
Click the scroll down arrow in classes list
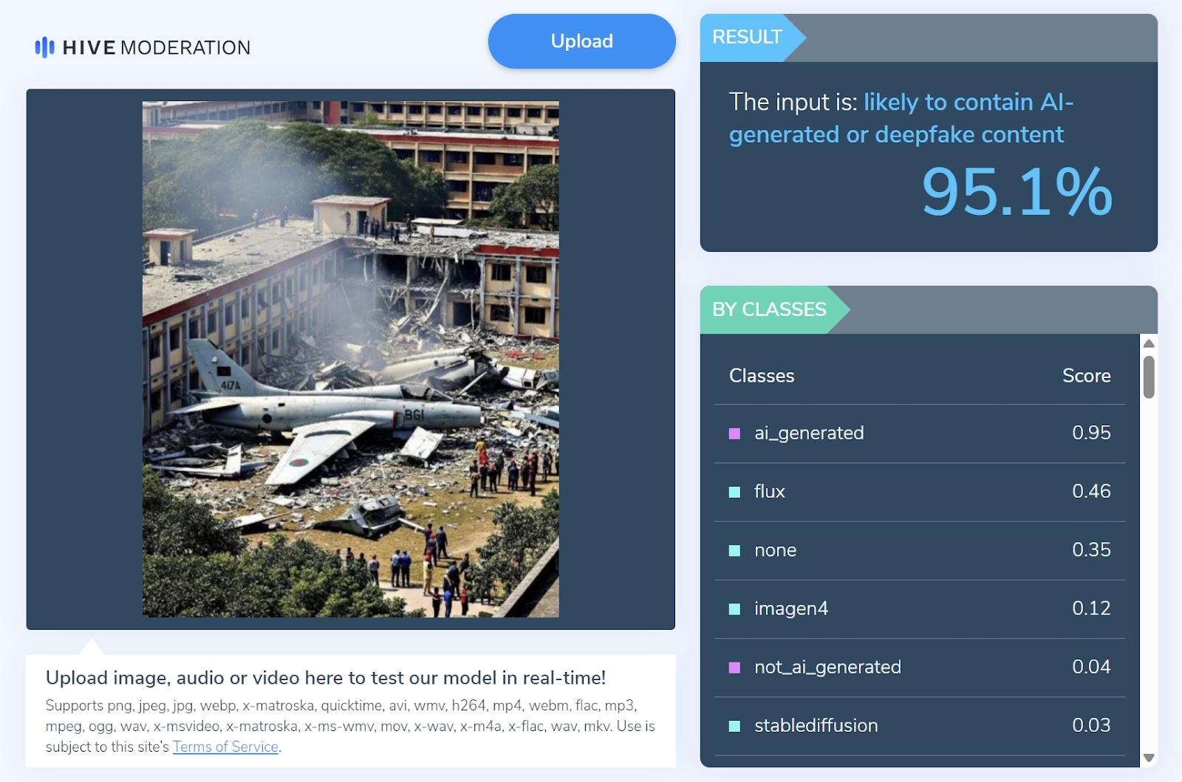coord(1149,758)
